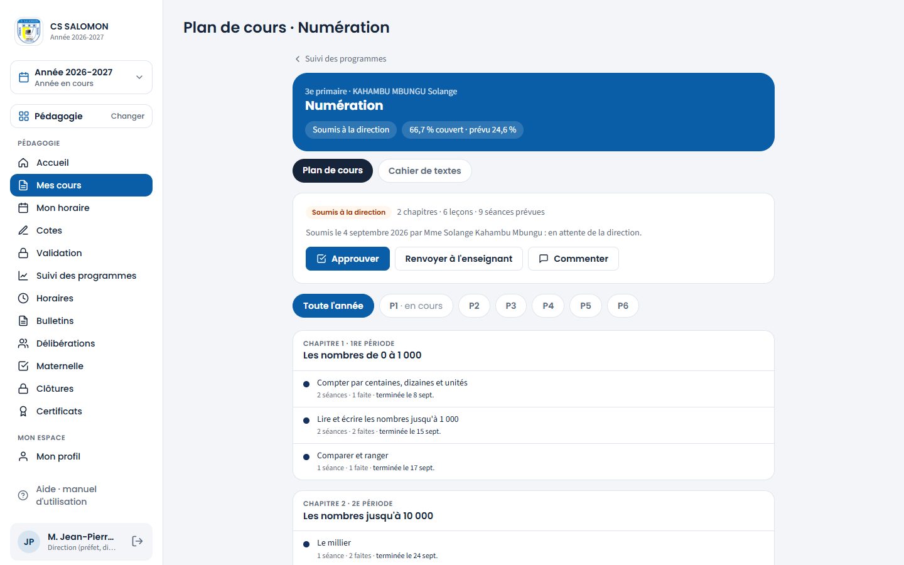Filter by period P2
The height and width of the screenshot is (565, 904).
tap(474, 306)
